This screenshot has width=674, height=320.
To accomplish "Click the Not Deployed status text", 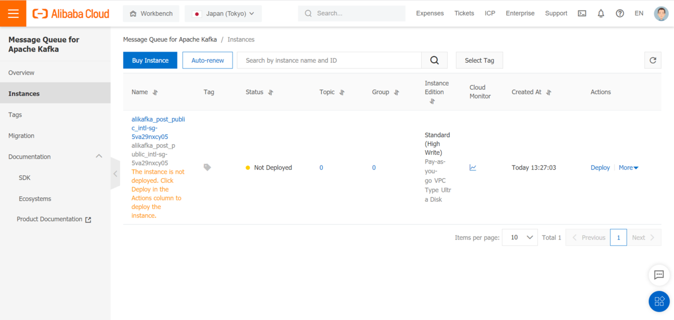I will (273, 168).
